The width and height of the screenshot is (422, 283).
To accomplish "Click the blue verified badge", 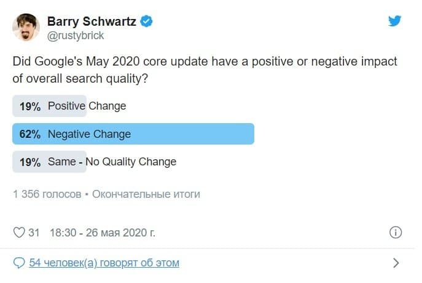I will click(146, 21).
